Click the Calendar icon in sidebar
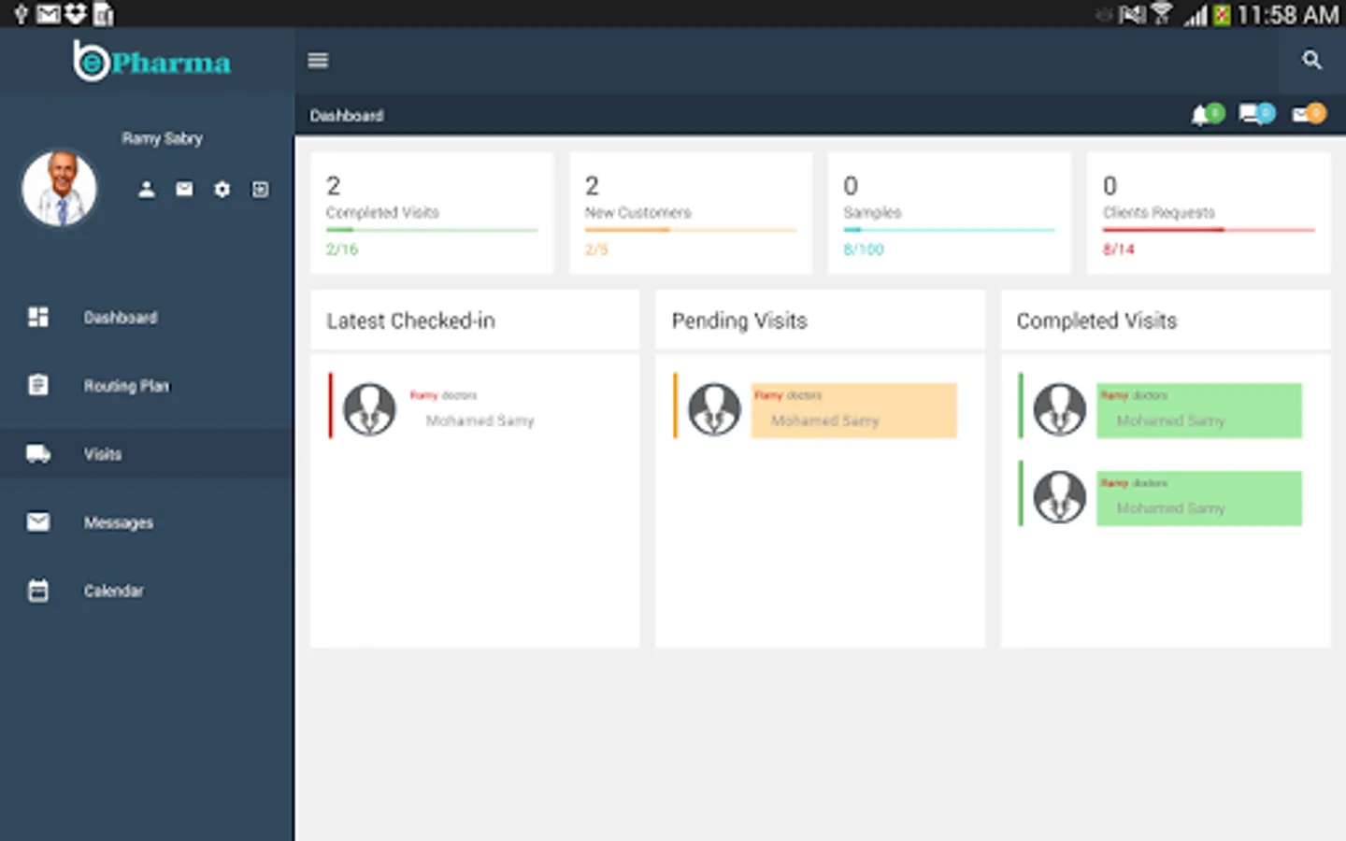The image size is (1346, 841). point(38,591)
